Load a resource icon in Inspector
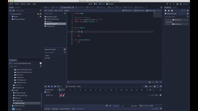198x111 pixels. click(169, 11)
